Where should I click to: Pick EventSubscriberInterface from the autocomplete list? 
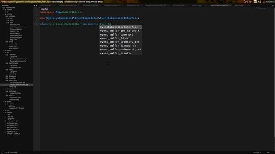tap(121, 27)
